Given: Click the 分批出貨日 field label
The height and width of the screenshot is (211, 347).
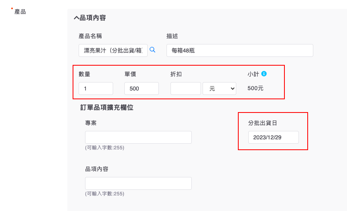Looking at the screenshot, I should (x=263, y=123).
